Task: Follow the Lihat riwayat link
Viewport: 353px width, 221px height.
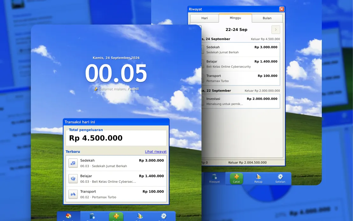Action: point(156,151)
